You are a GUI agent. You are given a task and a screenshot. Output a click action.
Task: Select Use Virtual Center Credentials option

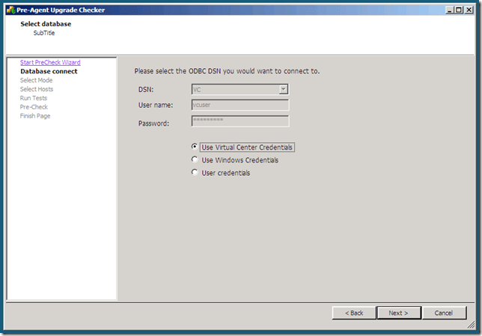[x=195, y=147]
